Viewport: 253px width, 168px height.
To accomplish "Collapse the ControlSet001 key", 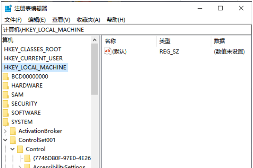I will click(x=5, y=140).
